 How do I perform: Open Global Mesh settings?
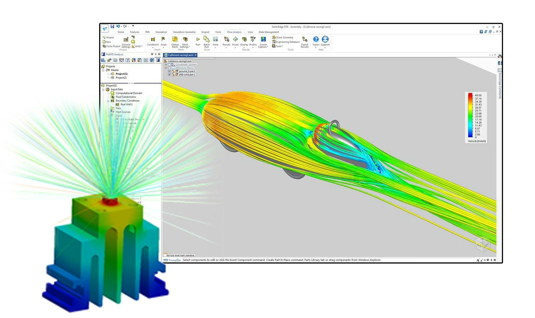tap(175, 42)
